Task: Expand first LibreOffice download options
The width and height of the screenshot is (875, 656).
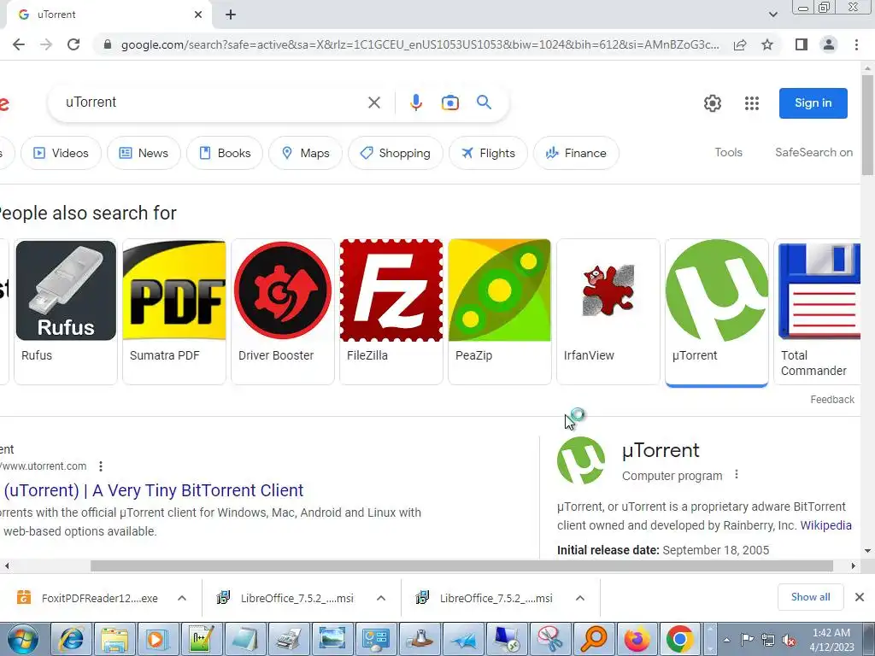Action: [381, 598]
